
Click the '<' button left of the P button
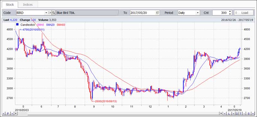point(4,113)
